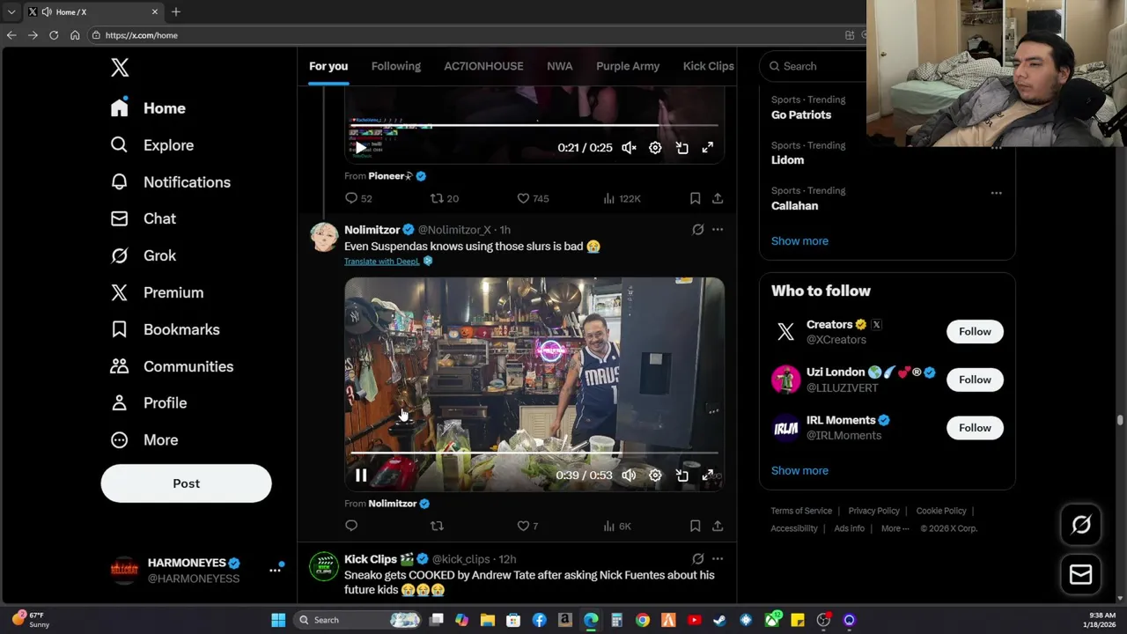This screenshot has height=634, width=1127.
Task: View Nolimitzor post 6K views
Action: [x=617, y=526]
